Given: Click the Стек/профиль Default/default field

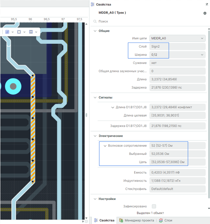Looking at the screenshot, I should (x=178, y=189).
